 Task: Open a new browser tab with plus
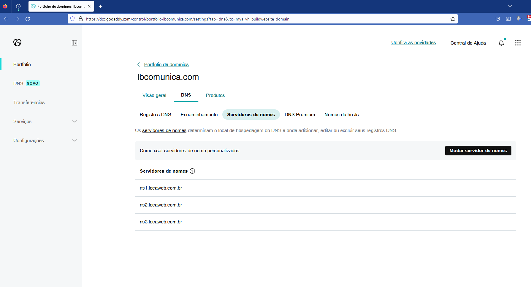click(x=101, y=6)
